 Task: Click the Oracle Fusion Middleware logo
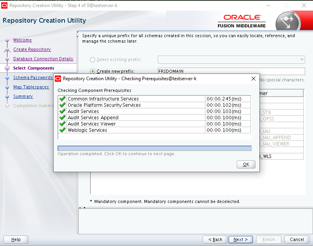coord(241,21)
